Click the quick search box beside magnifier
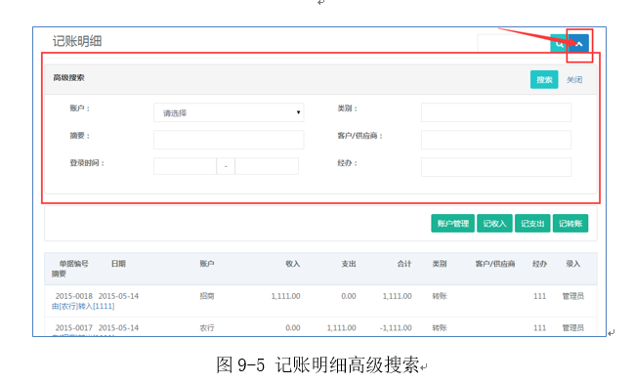The image size is (634, 383). (514, 43)
